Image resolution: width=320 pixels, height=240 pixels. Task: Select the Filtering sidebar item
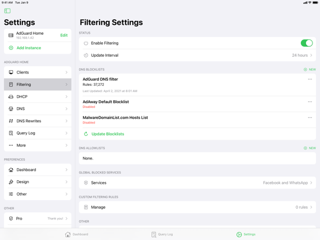[38, 85]
